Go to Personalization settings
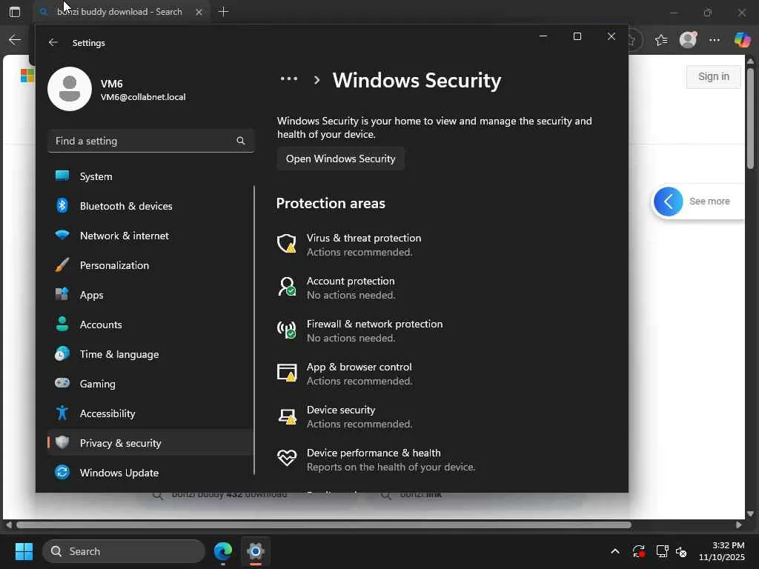The width and height of the screenshot is (759, 569). point(150,264)
